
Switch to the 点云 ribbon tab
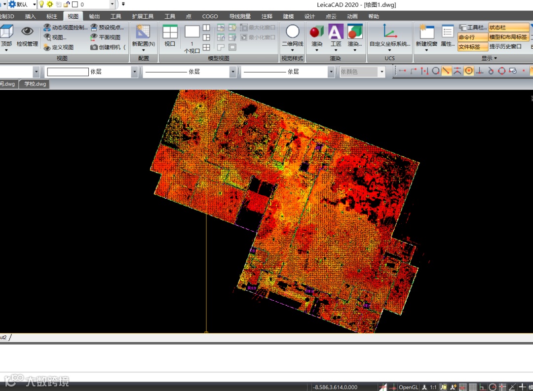tap(331, 16)
